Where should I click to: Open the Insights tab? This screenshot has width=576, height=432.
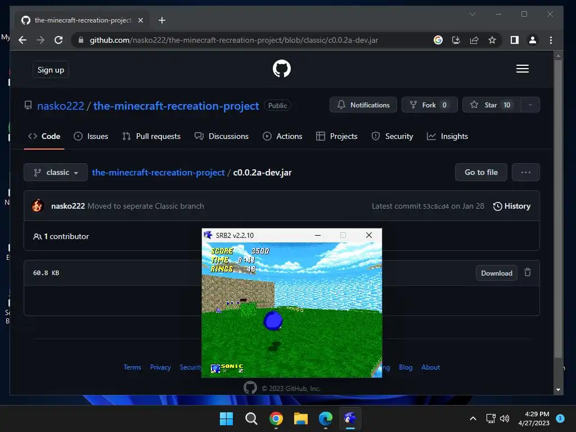click(447, 136)
